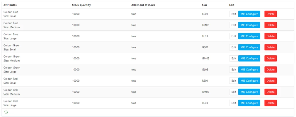Edit the Green Small GS01 combination
296x117 pixels.
234,47
